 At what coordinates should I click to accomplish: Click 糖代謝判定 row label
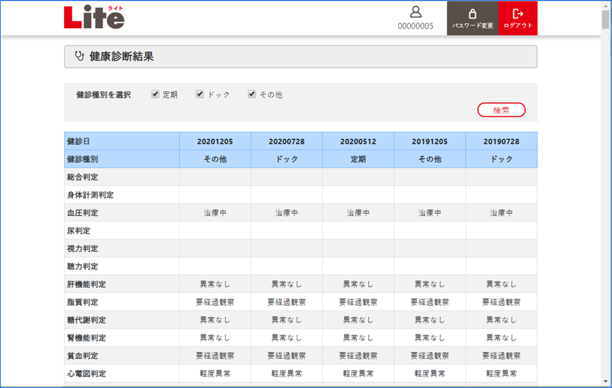pyautogui.click(x=86, y=320)
